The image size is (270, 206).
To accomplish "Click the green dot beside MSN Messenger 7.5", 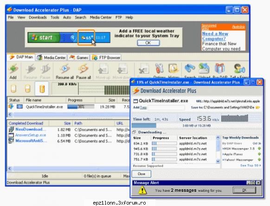I will [x=259, y=149].
